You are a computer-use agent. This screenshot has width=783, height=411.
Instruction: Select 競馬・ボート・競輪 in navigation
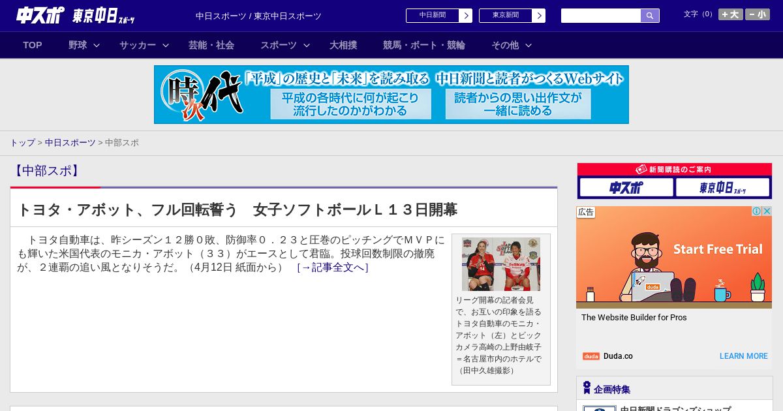click(x=424, y=45)
